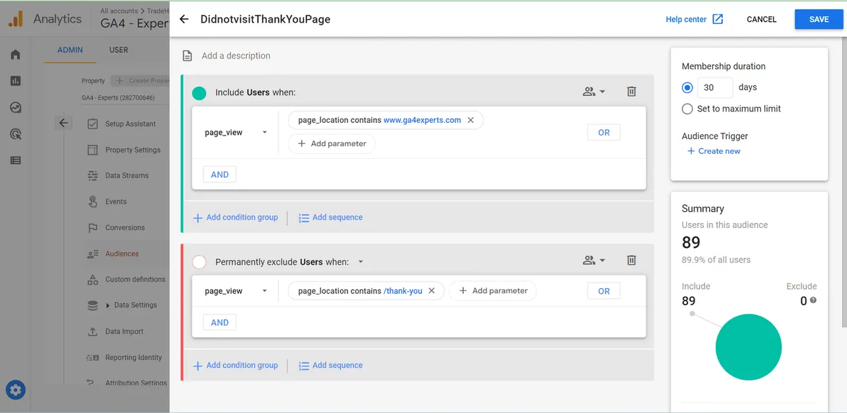Click the membership duration days input
Viewport: 847px width, 413px height.
click(715, 88)
